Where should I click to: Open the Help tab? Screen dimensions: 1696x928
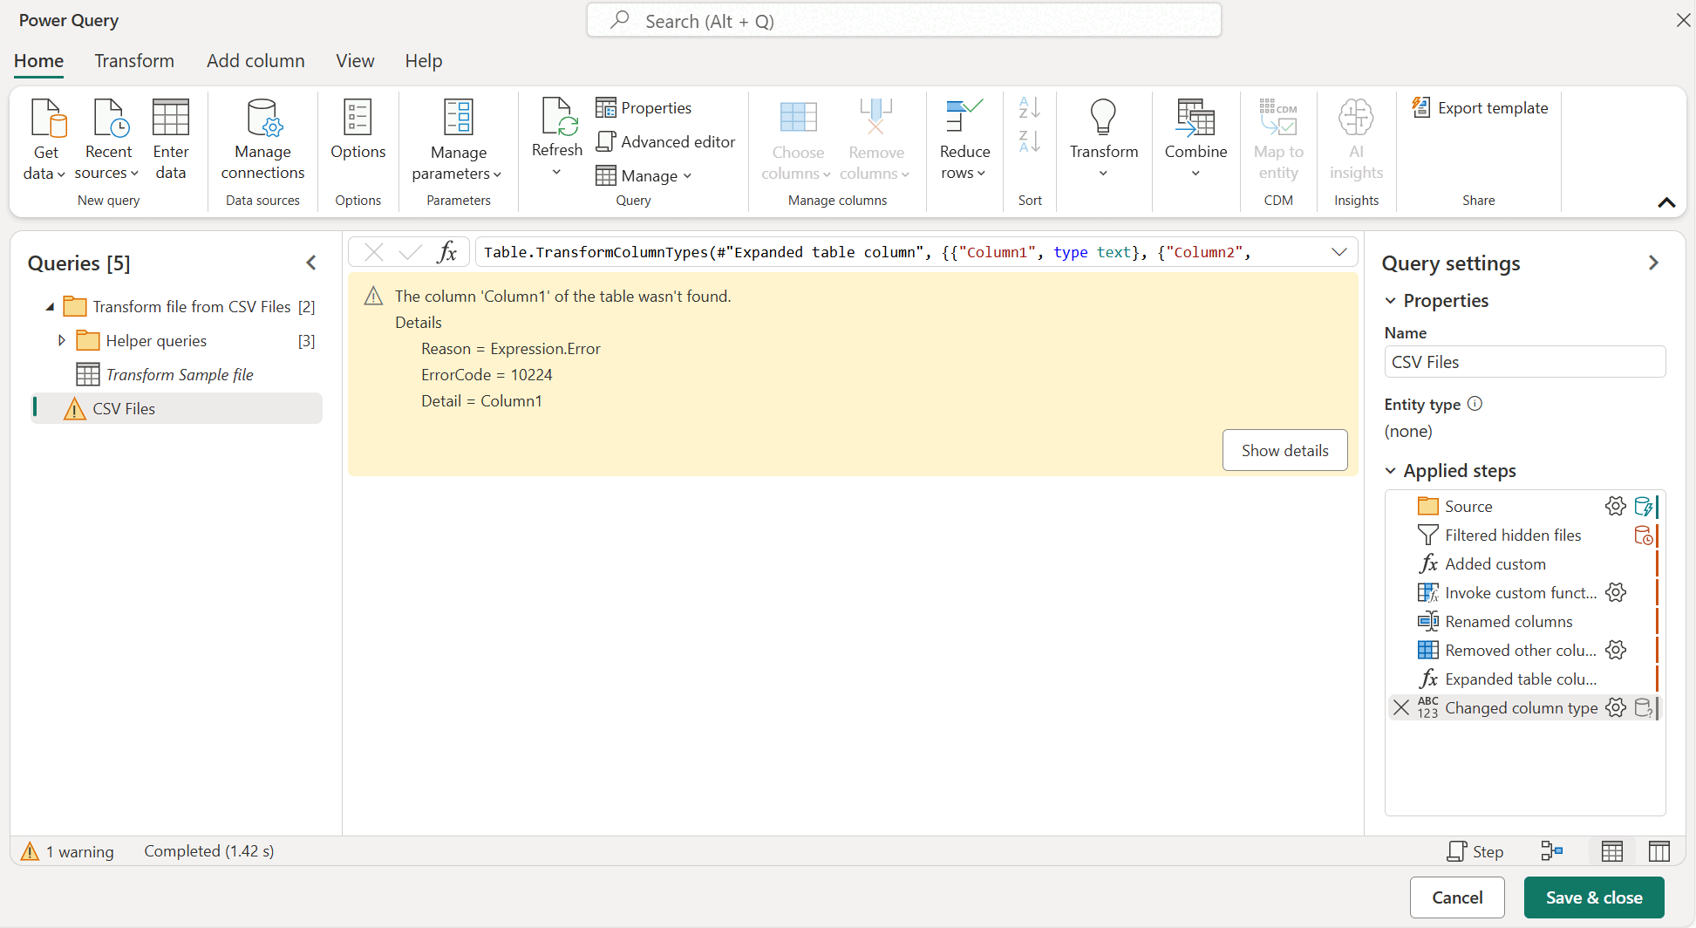point(424,61)
